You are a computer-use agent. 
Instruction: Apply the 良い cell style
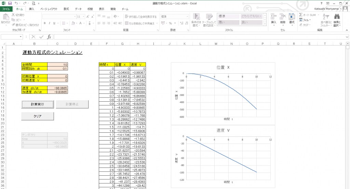(x=251, y=22)
